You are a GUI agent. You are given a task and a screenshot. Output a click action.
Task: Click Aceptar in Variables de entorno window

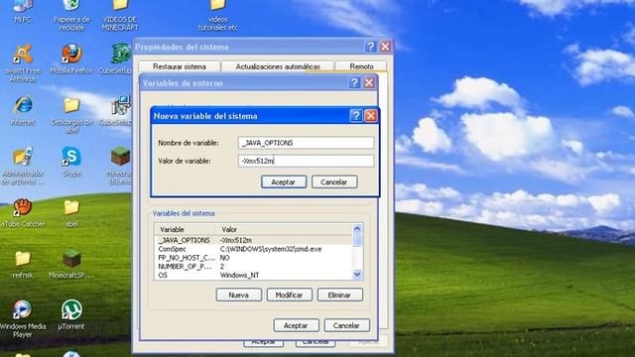[296, 325]
